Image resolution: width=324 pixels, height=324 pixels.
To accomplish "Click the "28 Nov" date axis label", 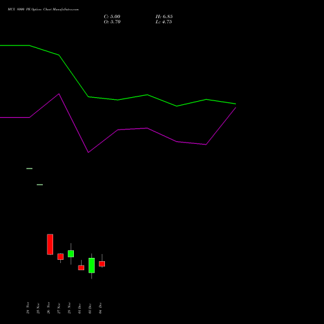I will [69, 308].
